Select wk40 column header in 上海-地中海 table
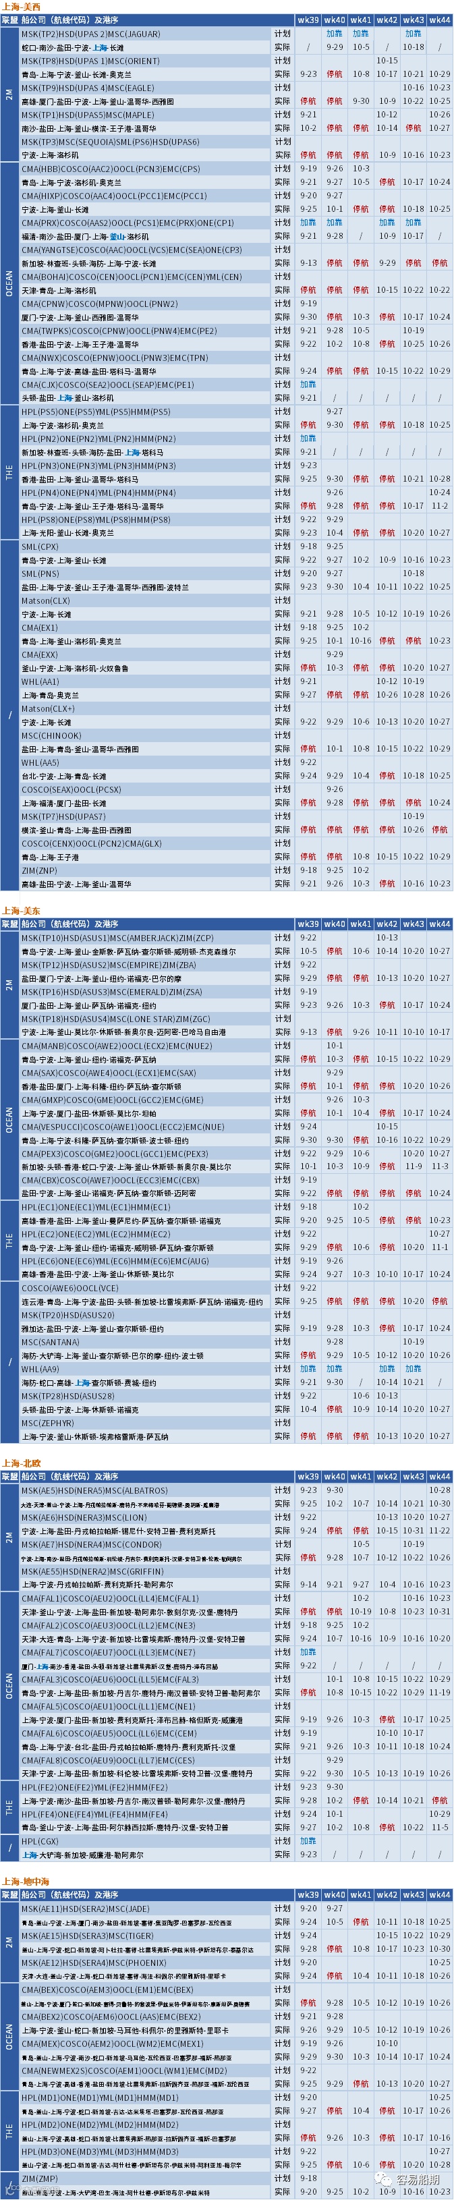This screenshot has height=2200, width=454. point(335,1895)
